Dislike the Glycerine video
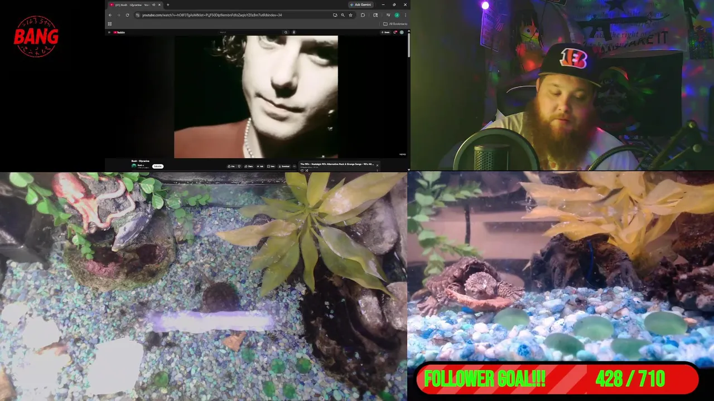Viewport: 714px width, 401px height. pyautogui.click(x=239, y=166)
